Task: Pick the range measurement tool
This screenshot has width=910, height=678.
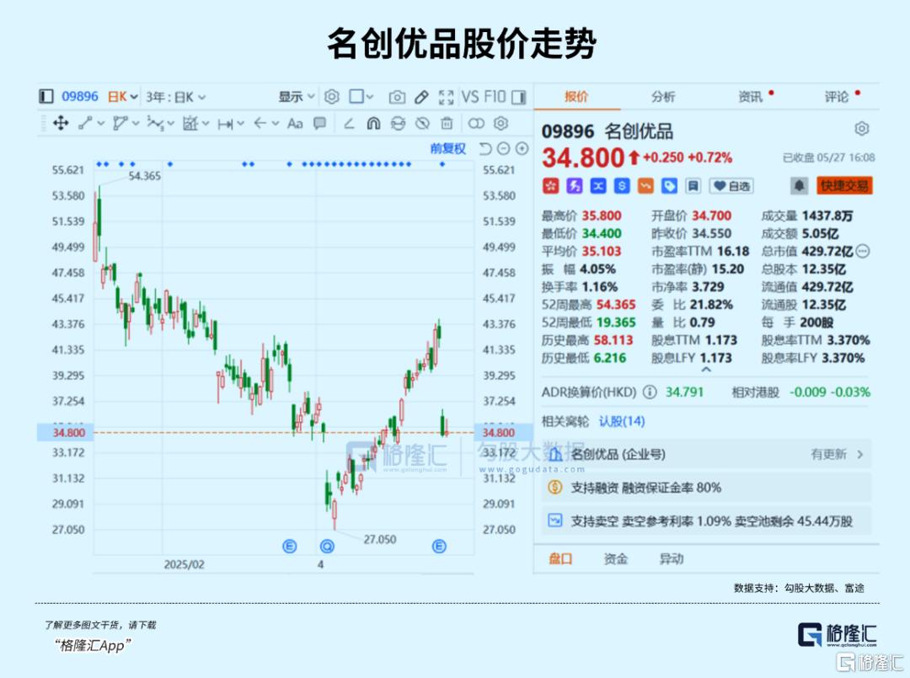Action: [225, 124]
